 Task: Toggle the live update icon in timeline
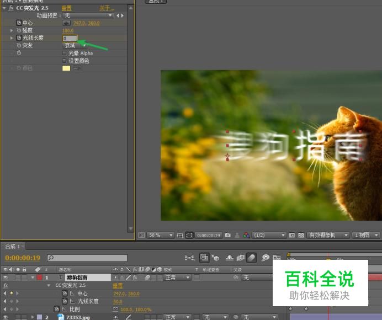(x=204, y=258)
